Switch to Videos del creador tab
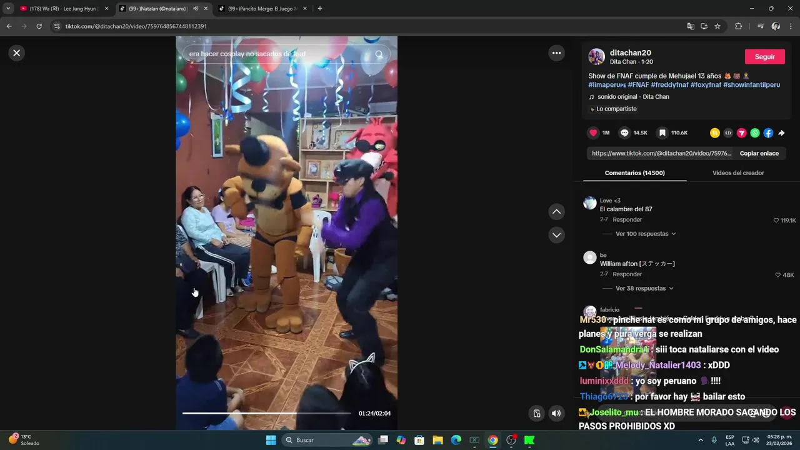Image resolution: width=800 pixels, height=450 pixels. (x=738, y=173)
